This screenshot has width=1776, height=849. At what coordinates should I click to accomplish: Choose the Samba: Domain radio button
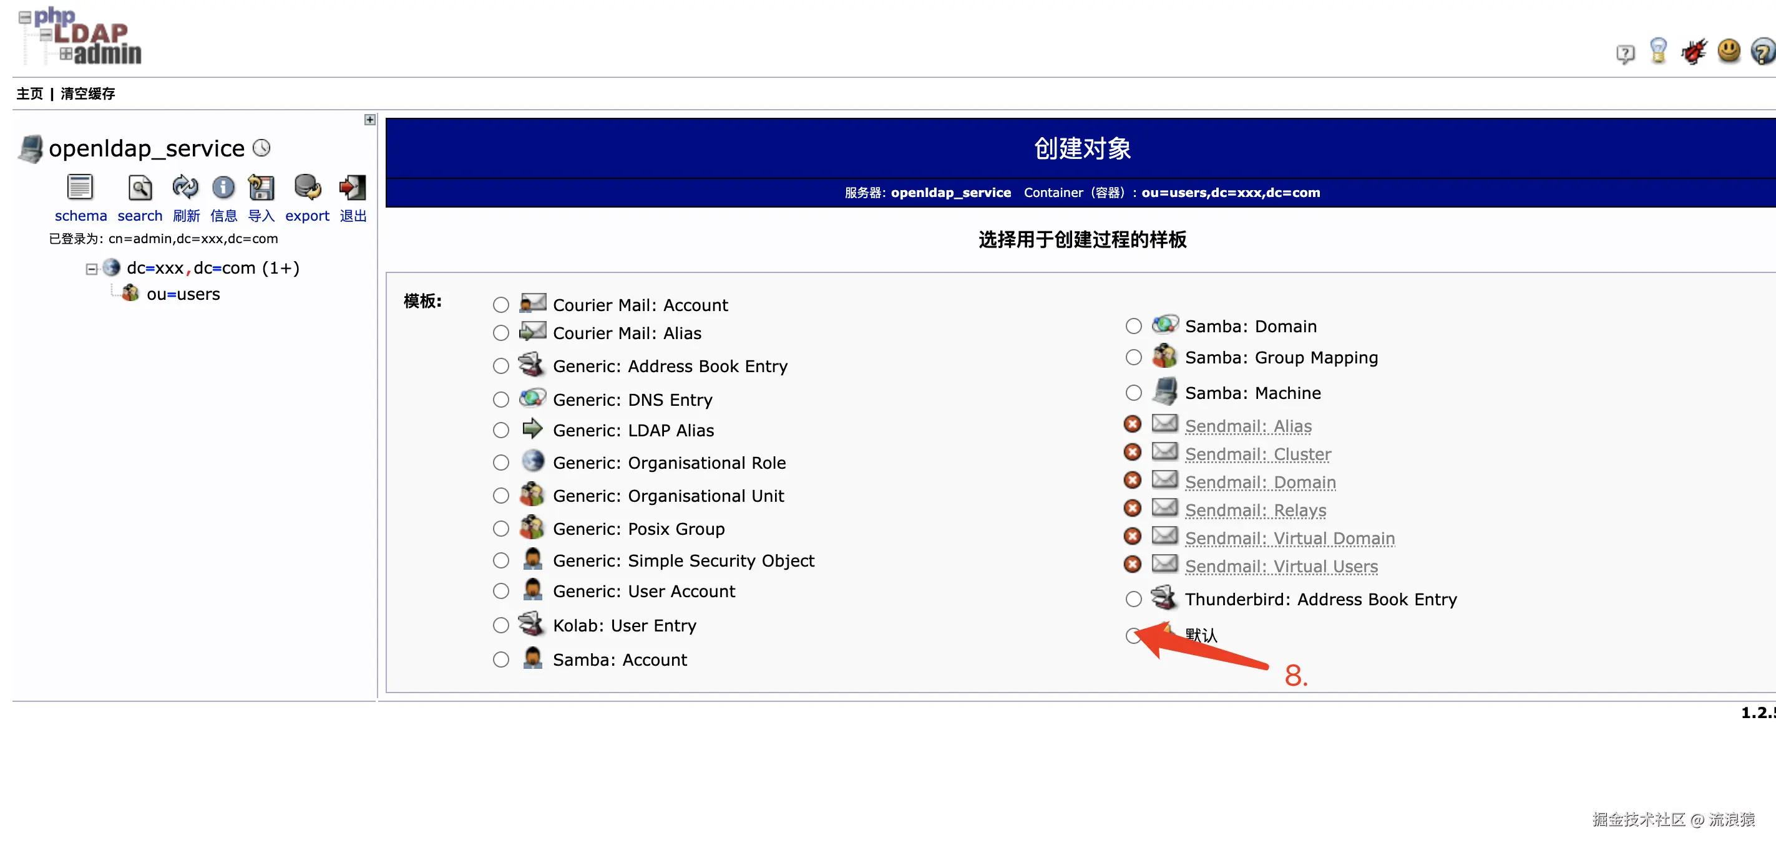click(x=1133, y=327)
